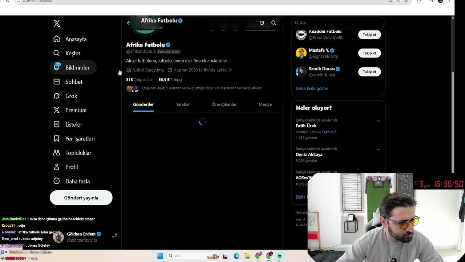The width and height of the screenshot is (465, 262).
Task: Open more options for Fatih Ürek trend
Action: point(378,121)
